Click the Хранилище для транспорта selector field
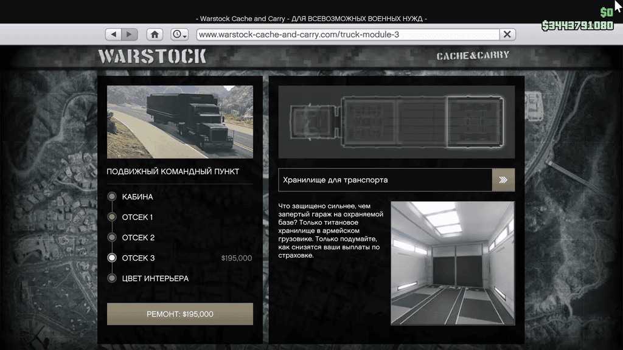 pos(385,180)
